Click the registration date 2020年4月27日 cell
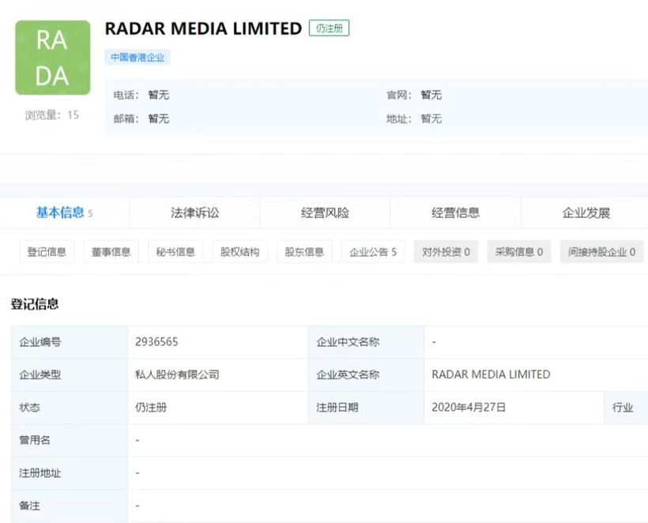 tap(469, 408)
